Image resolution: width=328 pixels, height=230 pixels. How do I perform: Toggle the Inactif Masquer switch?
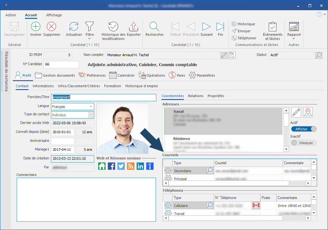[x=304, y=143]
